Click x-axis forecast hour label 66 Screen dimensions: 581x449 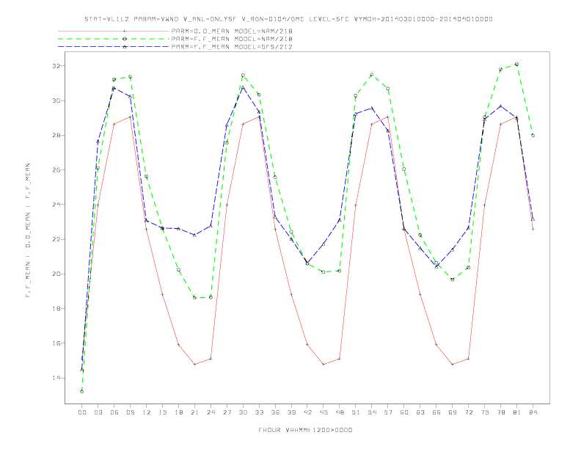pyautogui.click(x=436, y=412)
